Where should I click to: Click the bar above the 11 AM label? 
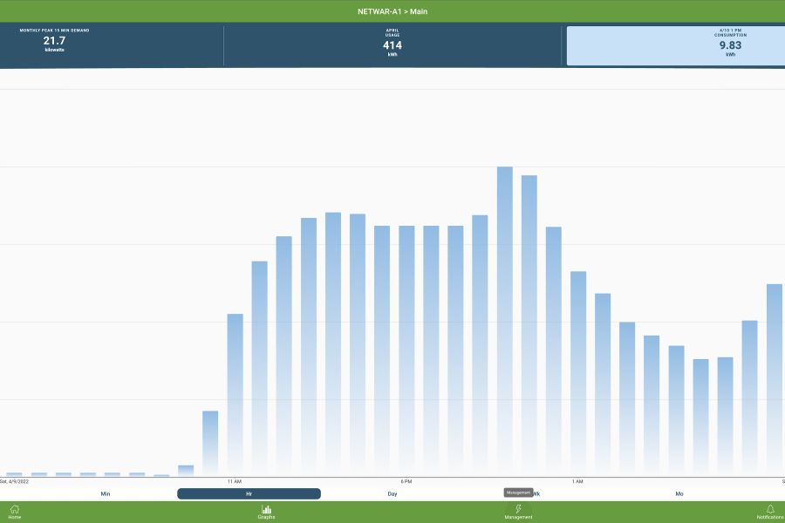pyautogui.click(x=235, y=395)
